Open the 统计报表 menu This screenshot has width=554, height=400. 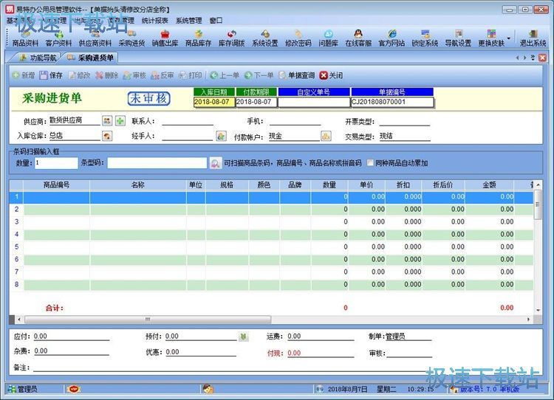pos(155,21)
